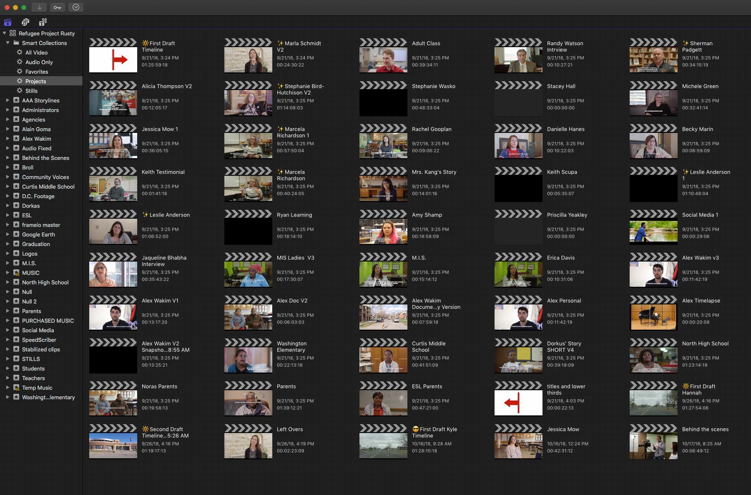Open the keyword editor key button
Viewport: 751px width, 495px height.
[x=58, y=7]
